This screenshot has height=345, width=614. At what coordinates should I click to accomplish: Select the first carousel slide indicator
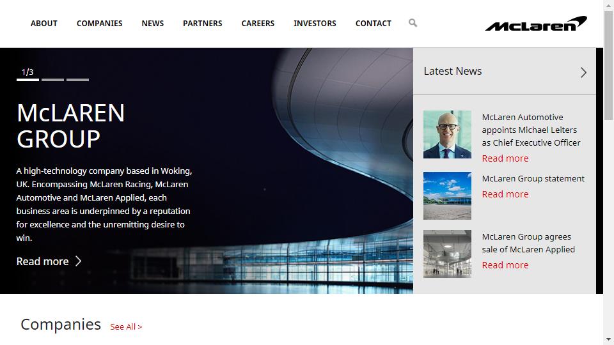coord(28,80)
